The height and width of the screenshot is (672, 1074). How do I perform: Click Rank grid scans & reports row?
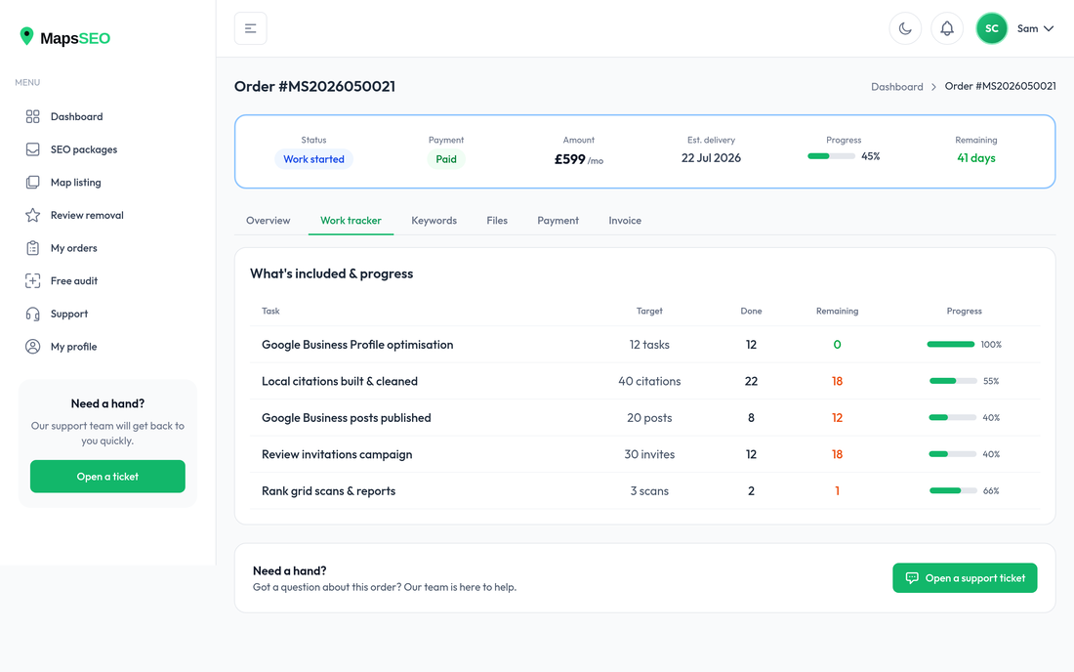coord(644,490)
